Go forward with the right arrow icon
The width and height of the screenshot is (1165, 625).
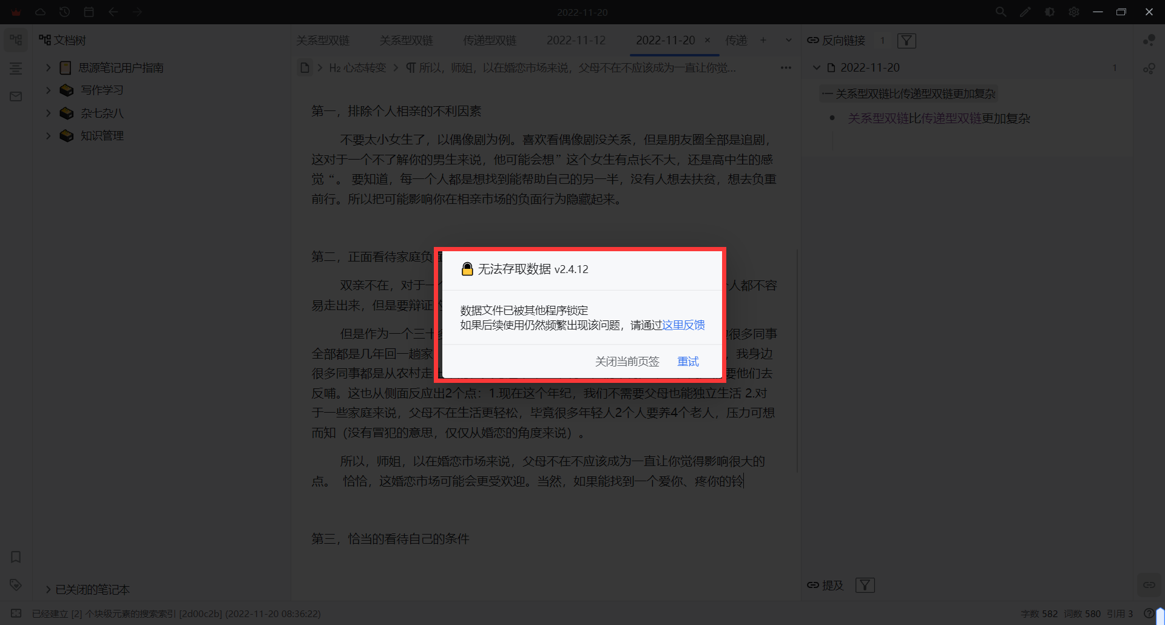137,12
